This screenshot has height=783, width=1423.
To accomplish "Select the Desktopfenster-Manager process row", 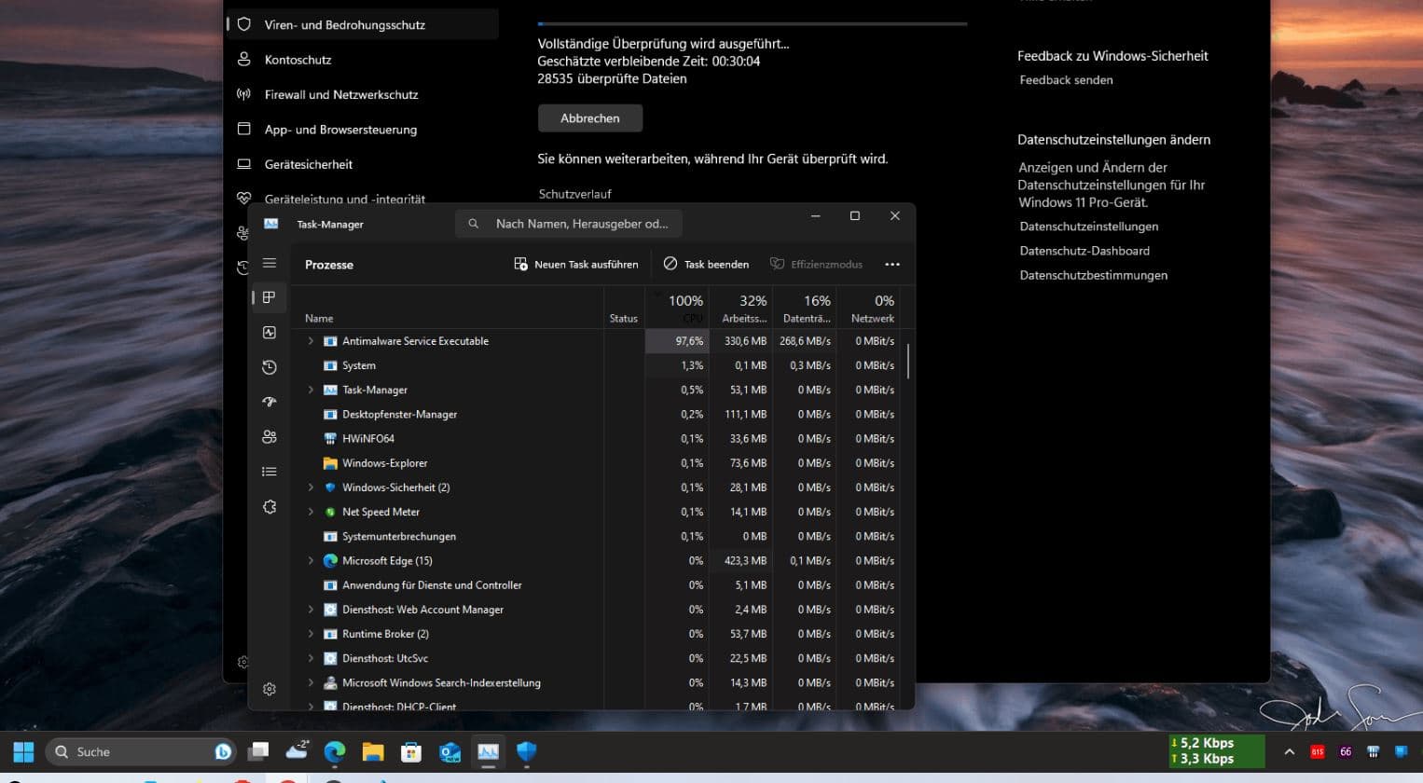I will [596, 415].
